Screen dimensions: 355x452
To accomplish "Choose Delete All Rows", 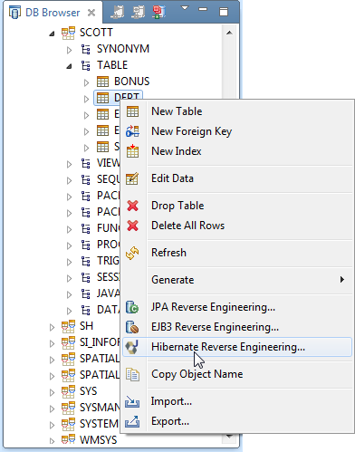I will (x=187, y=226).
